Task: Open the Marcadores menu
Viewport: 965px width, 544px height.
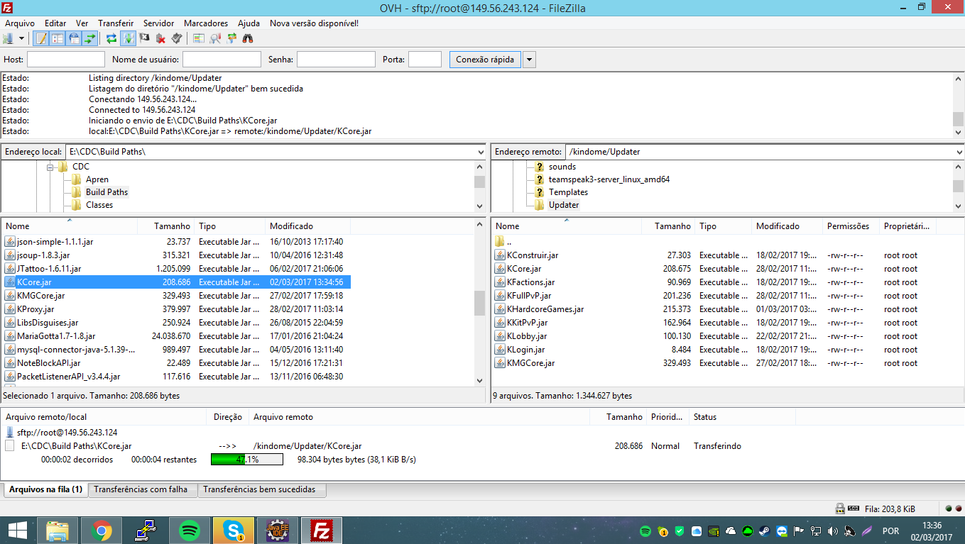Action: pyautogui.click(x=206, y=23)
